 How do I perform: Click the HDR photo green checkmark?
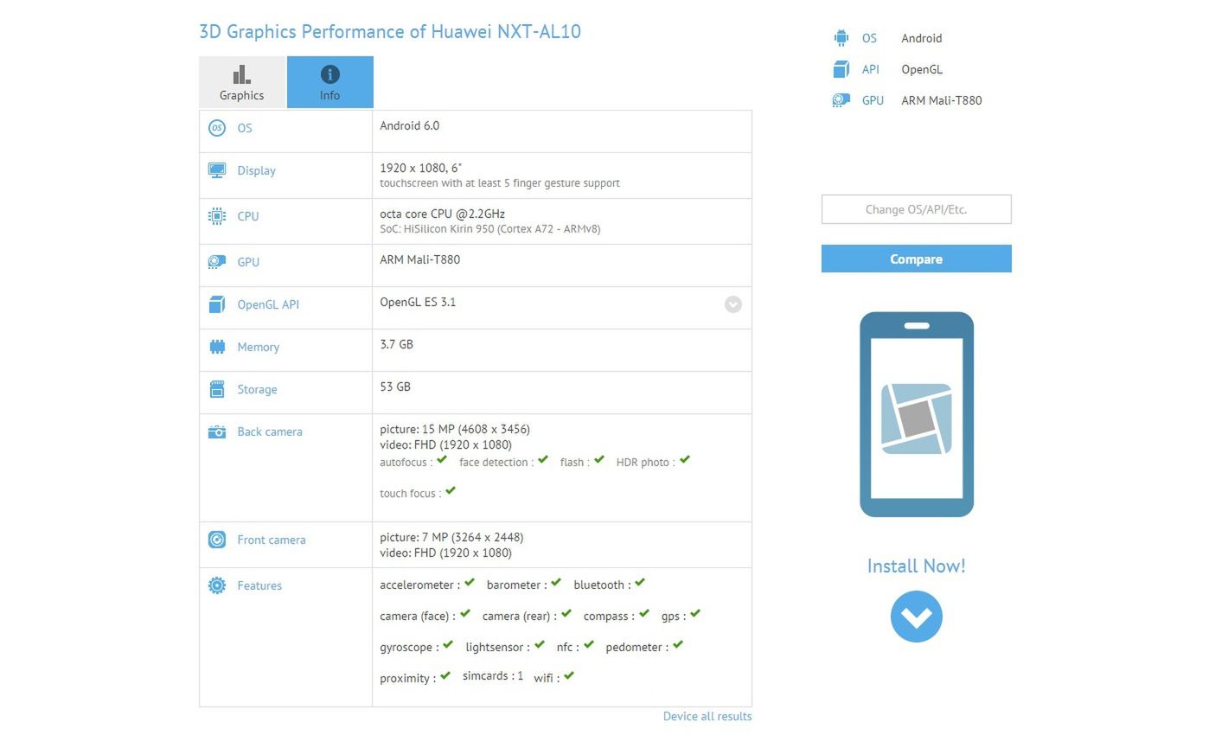point(685,460)
